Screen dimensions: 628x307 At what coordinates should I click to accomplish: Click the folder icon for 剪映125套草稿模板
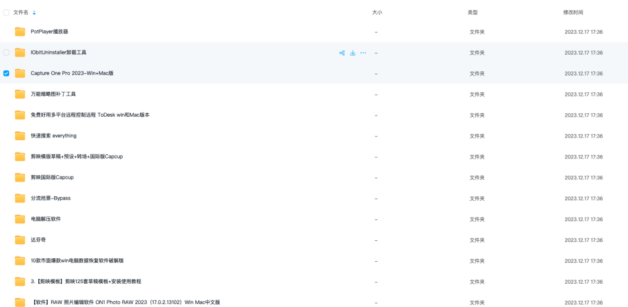[20, 281]
